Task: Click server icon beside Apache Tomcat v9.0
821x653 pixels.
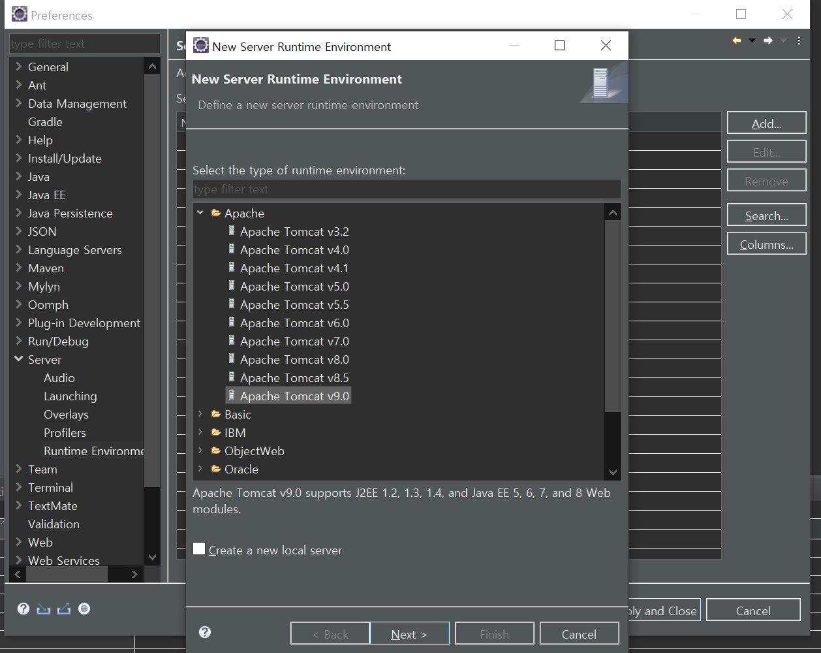Action: tap(232, 395)
